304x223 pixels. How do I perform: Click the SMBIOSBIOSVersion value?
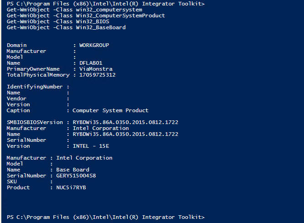[x=126, y=122]
